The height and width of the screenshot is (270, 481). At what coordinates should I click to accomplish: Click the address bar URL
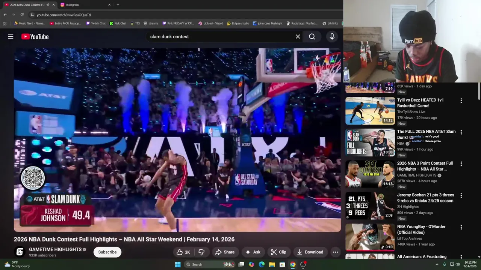pos(64,15)
